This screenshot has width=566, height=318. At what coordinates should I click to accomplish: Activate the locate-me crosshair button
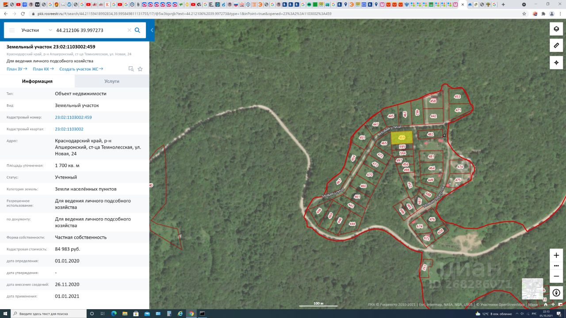click(x=556, y=62)
